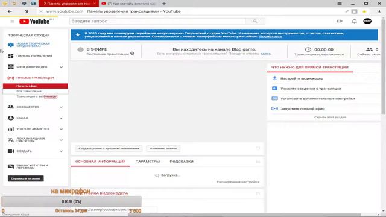
Task: Focus the YouTube search input field
Action: (157, 22)
